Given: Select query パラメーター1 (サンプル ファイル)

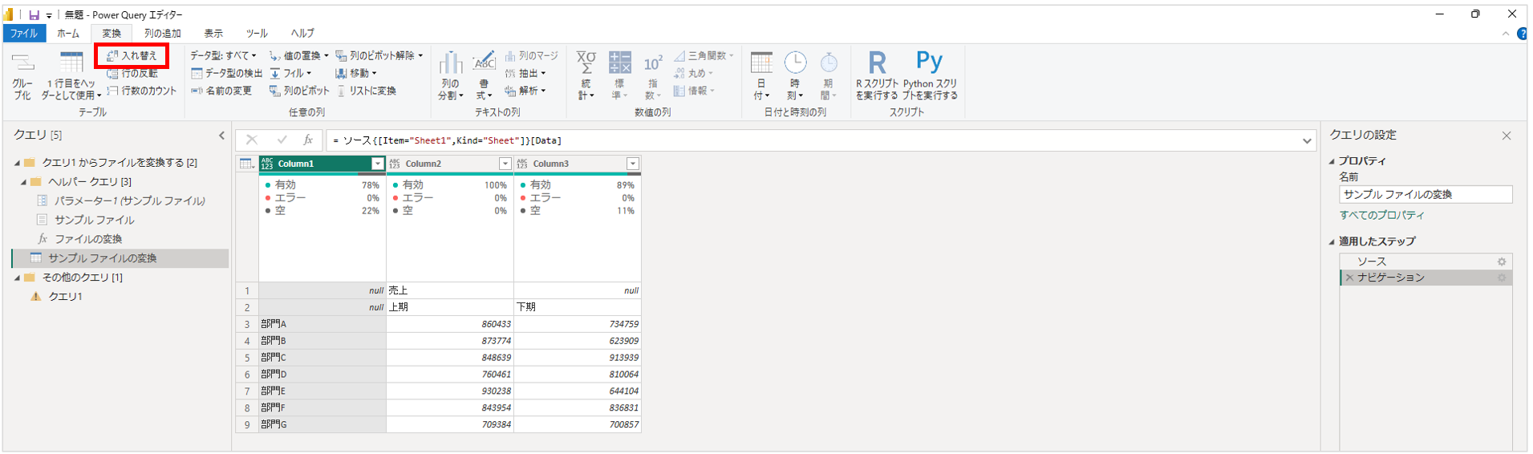Looking at the screenshot, I should point(130,201).
